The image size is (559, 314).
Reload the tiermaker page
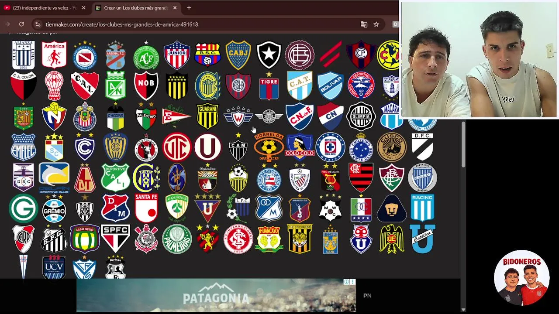coord(21,24)
